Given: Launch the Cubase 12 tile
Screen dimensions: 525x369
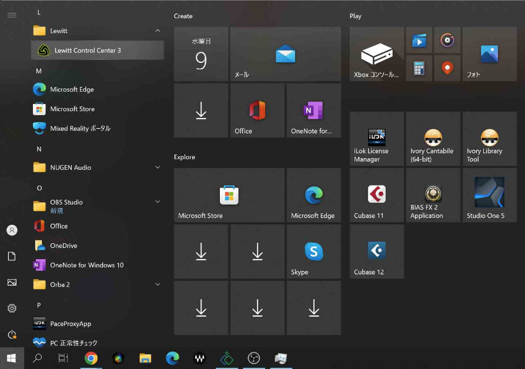Looking at the screenshot, I should pos(377,251).
